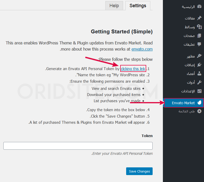The image size is (204, 182).
Task: Click the plugins plug icon
Action: tap(199, 65)
